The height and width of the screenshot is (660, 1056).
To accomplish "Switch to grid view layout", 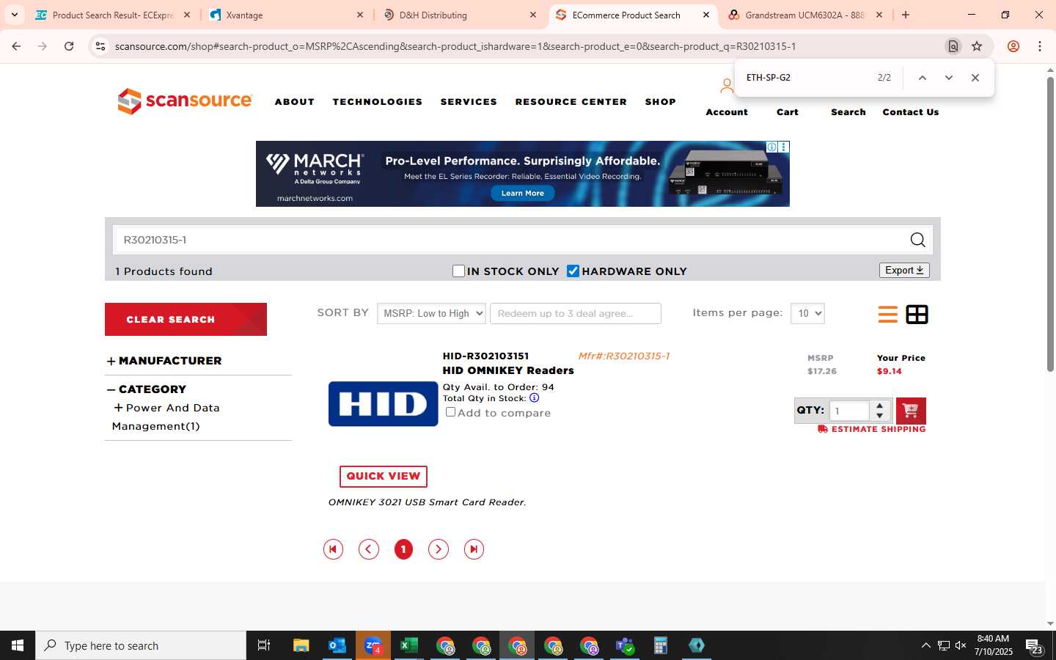I will point(917,315).
